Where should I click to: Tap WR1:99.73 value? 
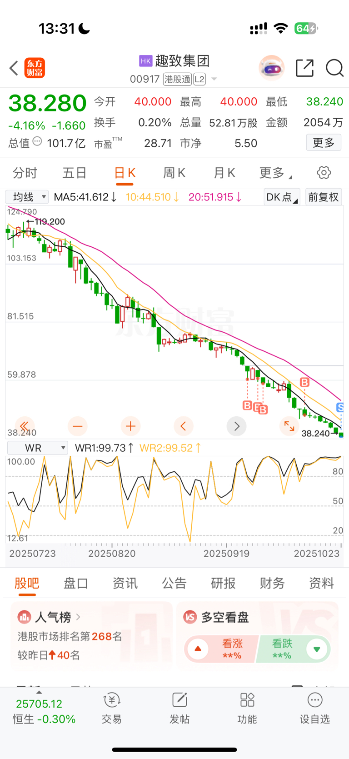click(104, 448)
